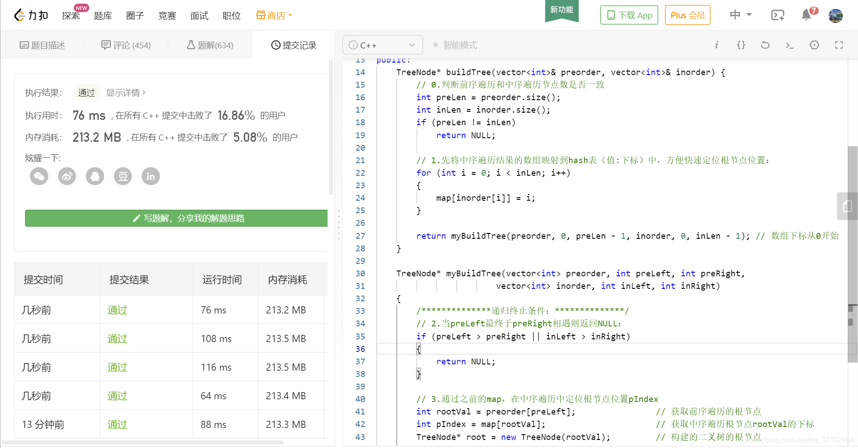Viewport: 858px width, 448px height.
Task: Toggle 智能模式 in the editor
Action: tap(454, 45)
